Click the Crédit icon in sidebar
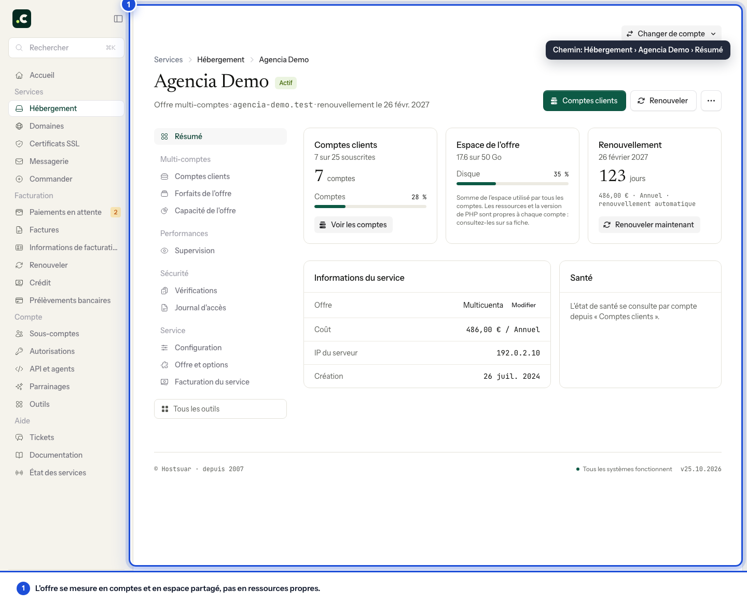Screen dimensions: 747x604 point(19,283)
